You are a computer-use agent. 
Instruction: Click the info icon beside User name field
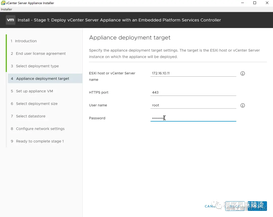tap(242, 105)
